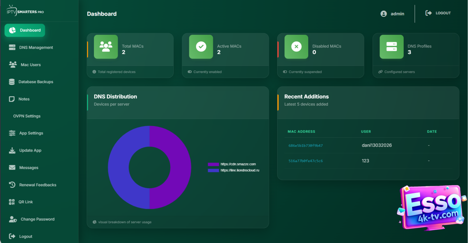Go to the Mac Users page
The width and height of the screenshot is (468, 243).
click(x=30, y=65)
